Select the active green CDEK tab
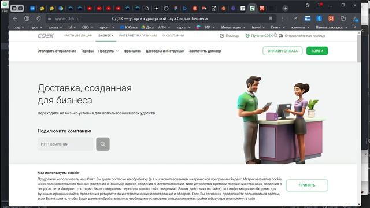The width and height of the screenshot is (370, 208). point(252,9)
